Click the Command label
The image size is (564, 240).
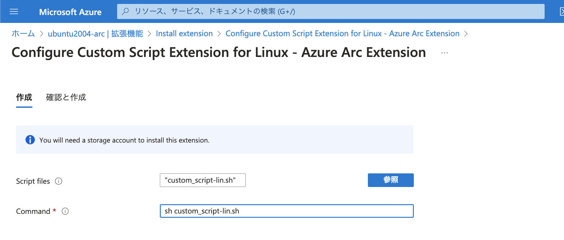pyautogui.click(x=33, y=211)
